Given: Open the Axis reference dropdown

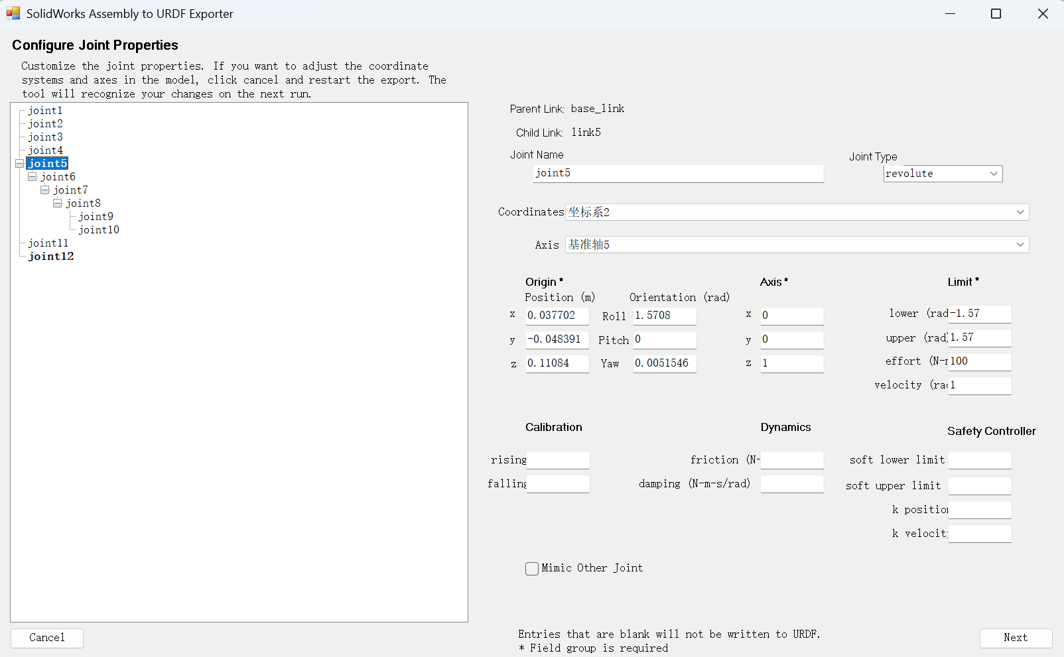Looking at the screenshot, I should (x=797, y=245).
